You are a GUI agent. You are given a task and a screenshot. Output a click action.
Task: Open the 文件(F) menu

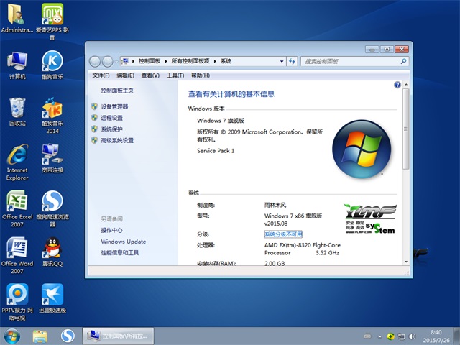click(x=101, y=75)
